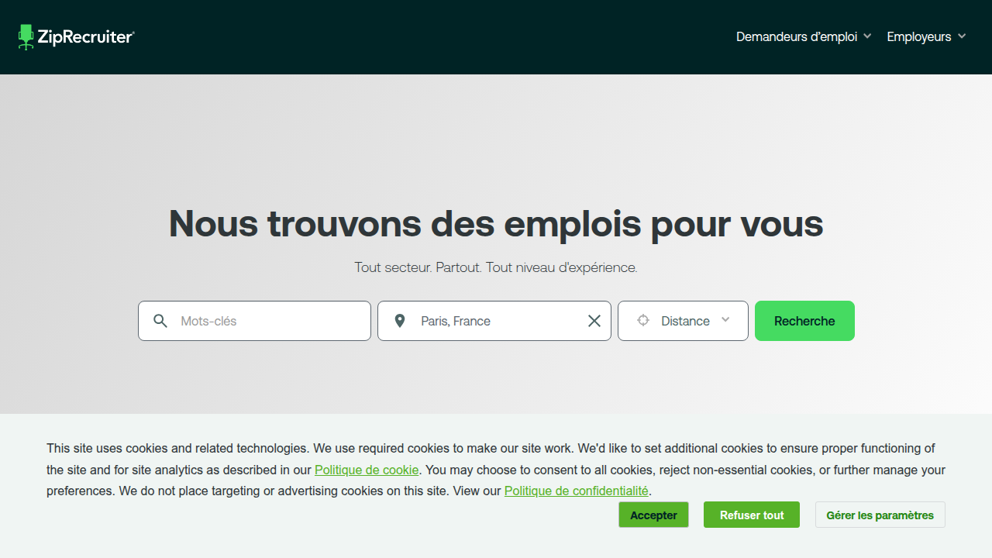This screenshot has width=992, height=558.
Task: Expand the chevron next to Employeurs
Action: pyautogui.click(x=962, y=36)
